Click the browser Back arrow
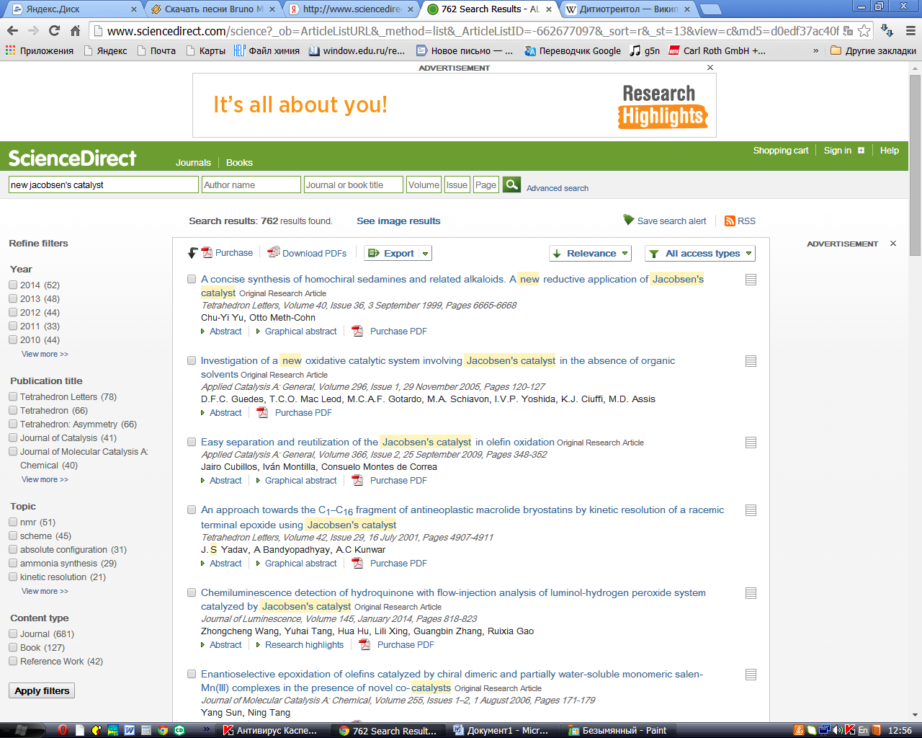922x738 pixels. (x=12, y=30)
